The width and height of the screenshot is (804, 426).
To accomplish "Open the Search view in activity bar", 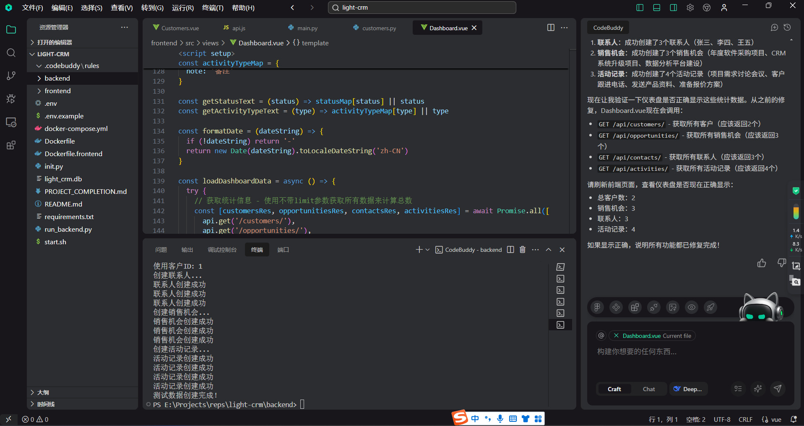I will pyautogui.click(x=11, y=52).
